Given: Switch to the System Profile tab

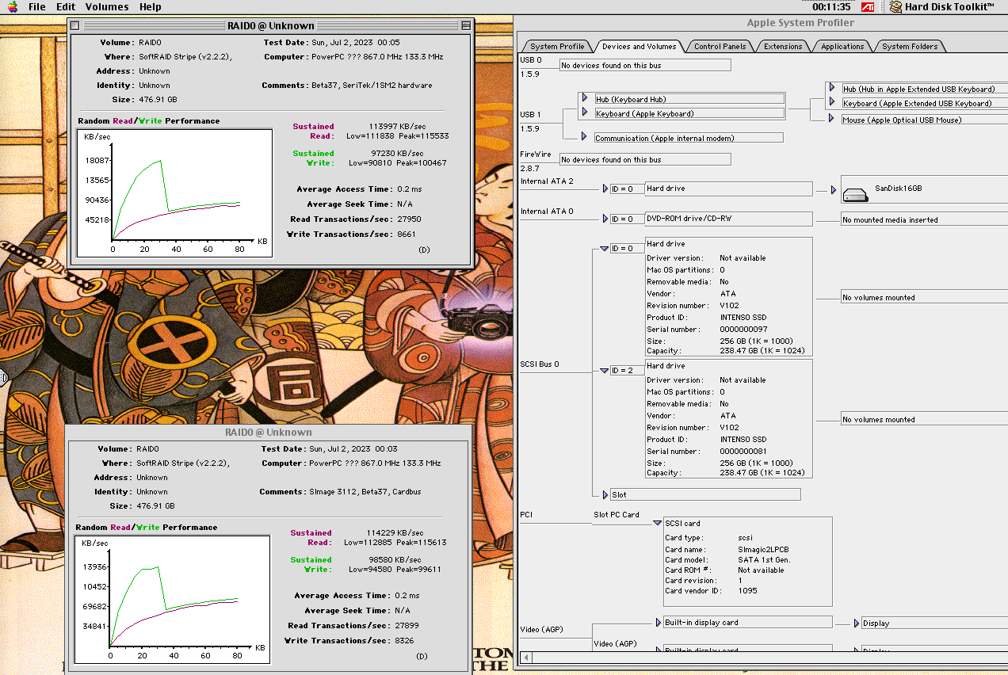Looking at the screenshot, I should tap(557, 46).
